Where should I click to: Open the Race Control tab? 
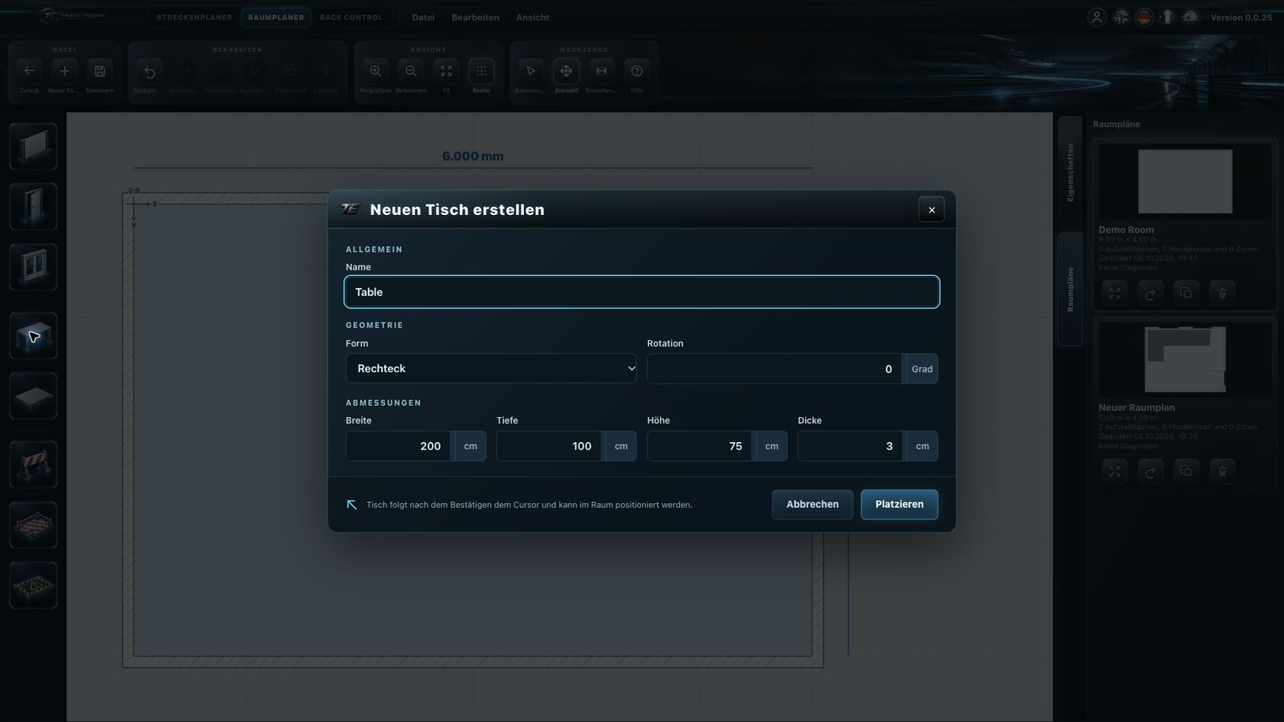351,17
